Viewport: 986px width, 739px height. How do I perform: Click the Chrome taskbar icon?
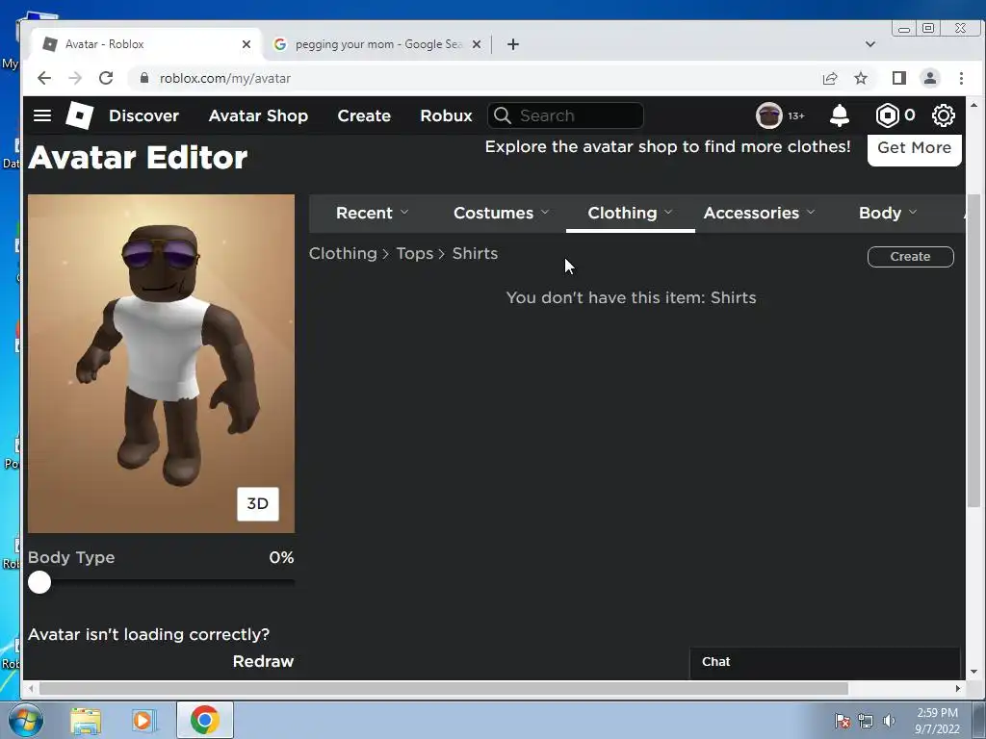204,720
